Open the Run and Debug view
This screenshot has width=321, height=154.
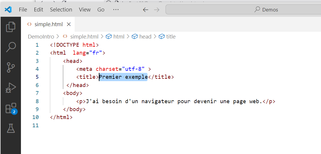(x=11, y=88)
